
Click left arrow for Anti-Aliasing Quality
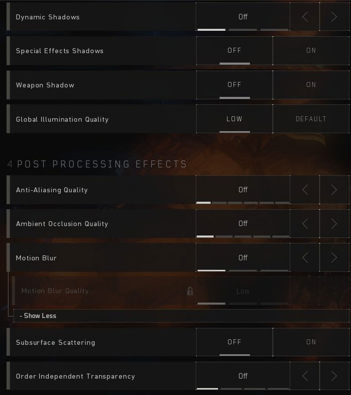[305, 190]
